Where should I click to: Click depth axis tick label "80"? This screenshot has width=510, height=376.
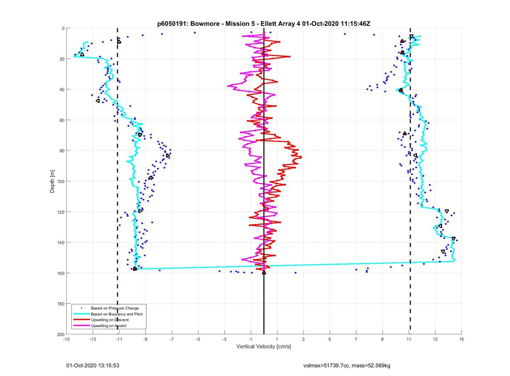pyautogui.click(x=61, y=151)
